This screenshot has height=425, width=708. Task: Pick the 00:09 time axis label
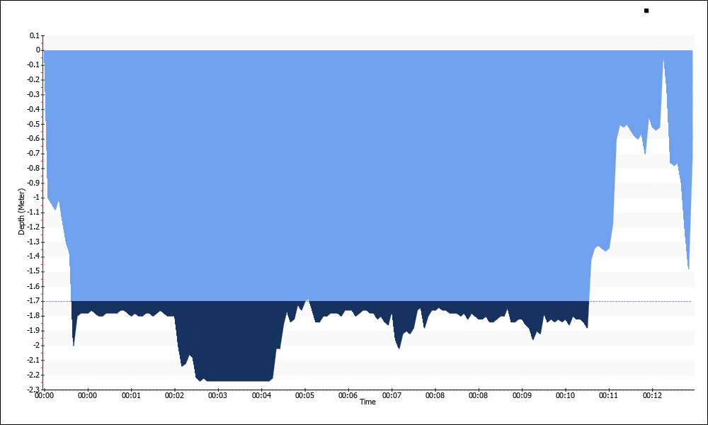point(522,396)
